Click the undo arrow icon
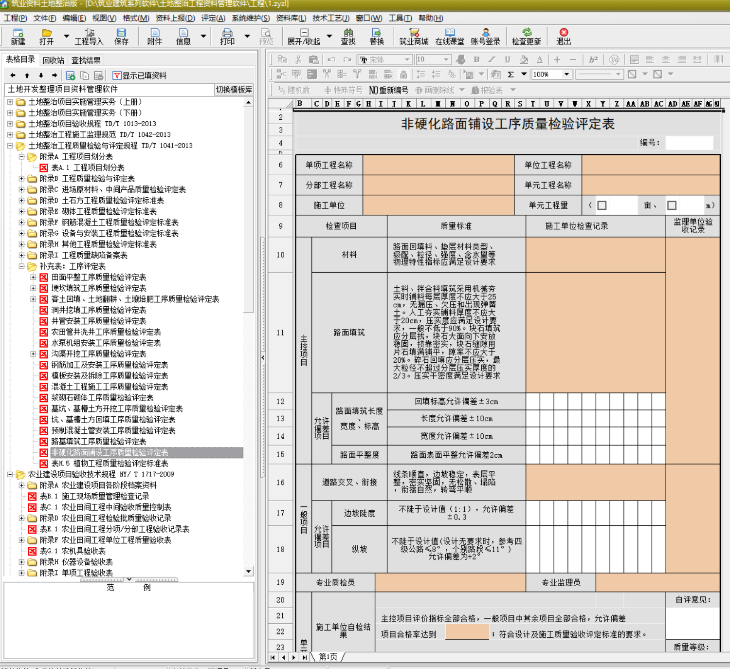Viewport: 730px width, 669px height. point(331,59)
